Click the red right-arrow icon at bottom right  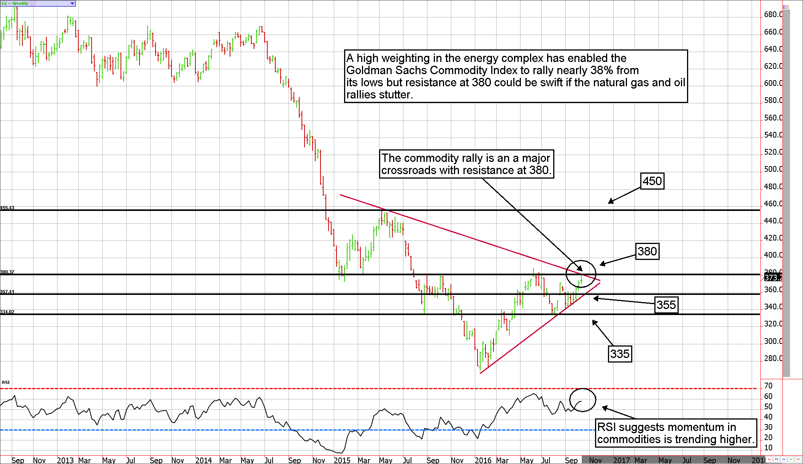click(769, 459)
